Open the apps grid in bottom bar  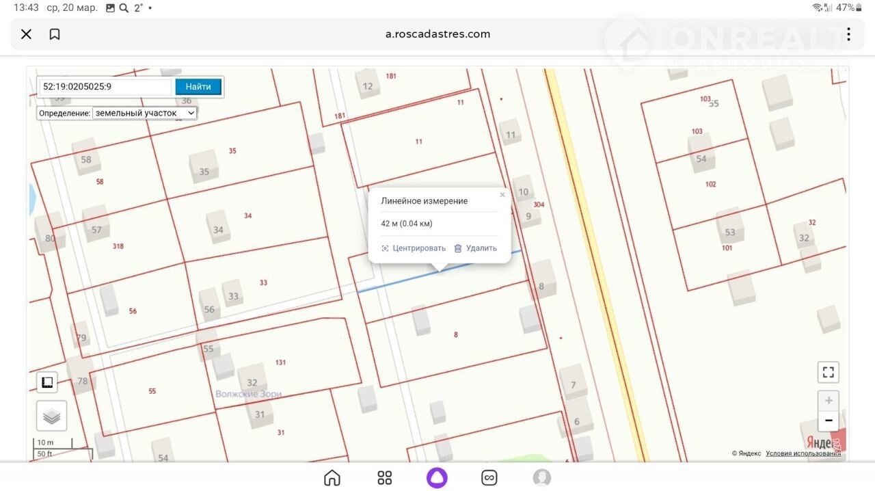[385, 477]
